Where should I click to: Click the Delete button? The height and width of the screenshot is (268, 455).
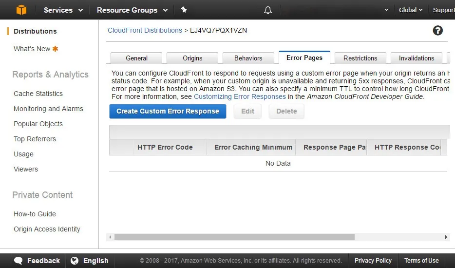pos(286,111)
